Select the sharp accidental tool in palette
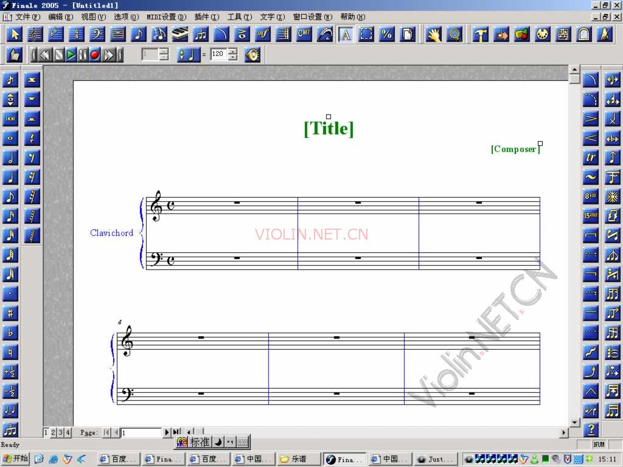 click(x=10, y=313)
